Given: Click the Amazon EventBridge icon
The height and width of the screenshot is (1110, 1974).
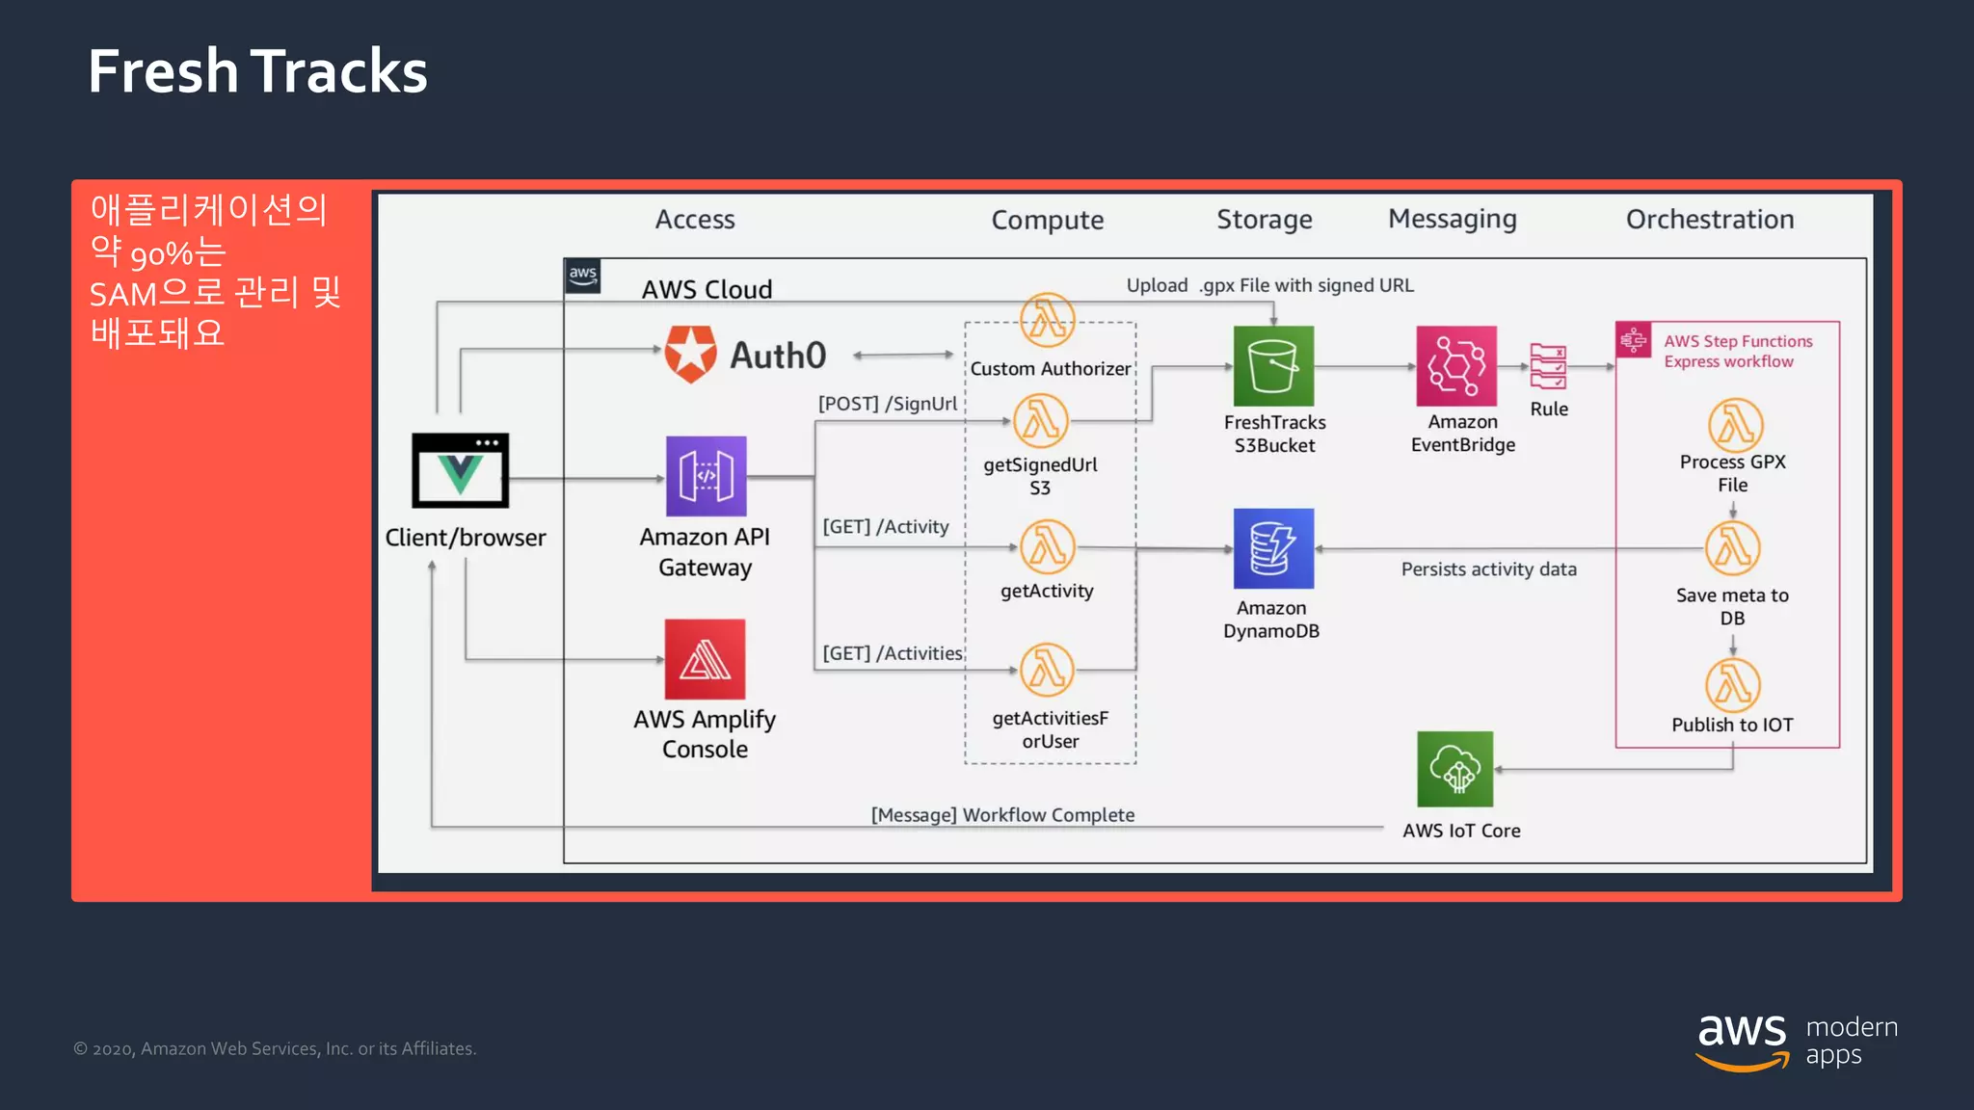Looking at the screenshot, I should coord(1455,366).
